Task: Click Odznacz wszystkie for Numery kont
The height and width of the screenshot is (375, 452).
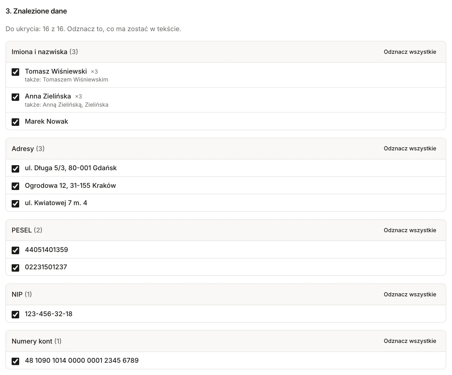Action: pos(410,341)
